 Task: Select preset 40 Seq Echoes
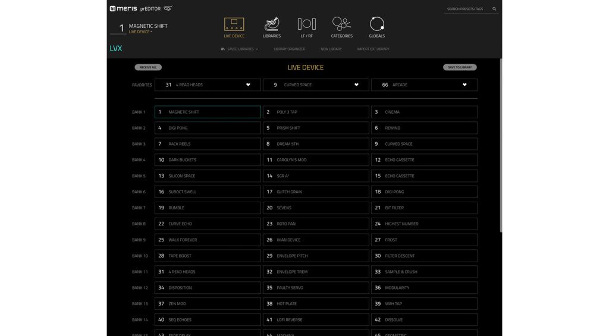click(208, 320)
